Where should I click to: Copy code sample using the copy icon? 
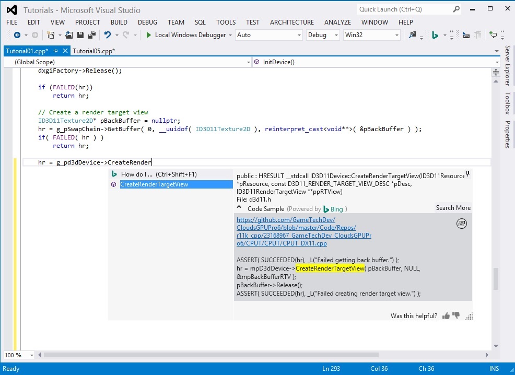[461, 224]
